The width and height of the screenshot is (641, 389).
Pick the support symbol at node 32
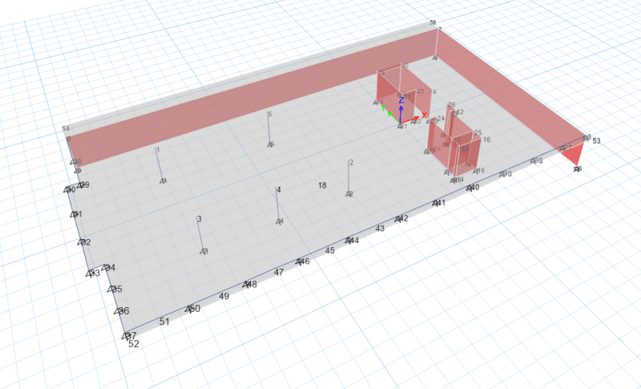82,242
